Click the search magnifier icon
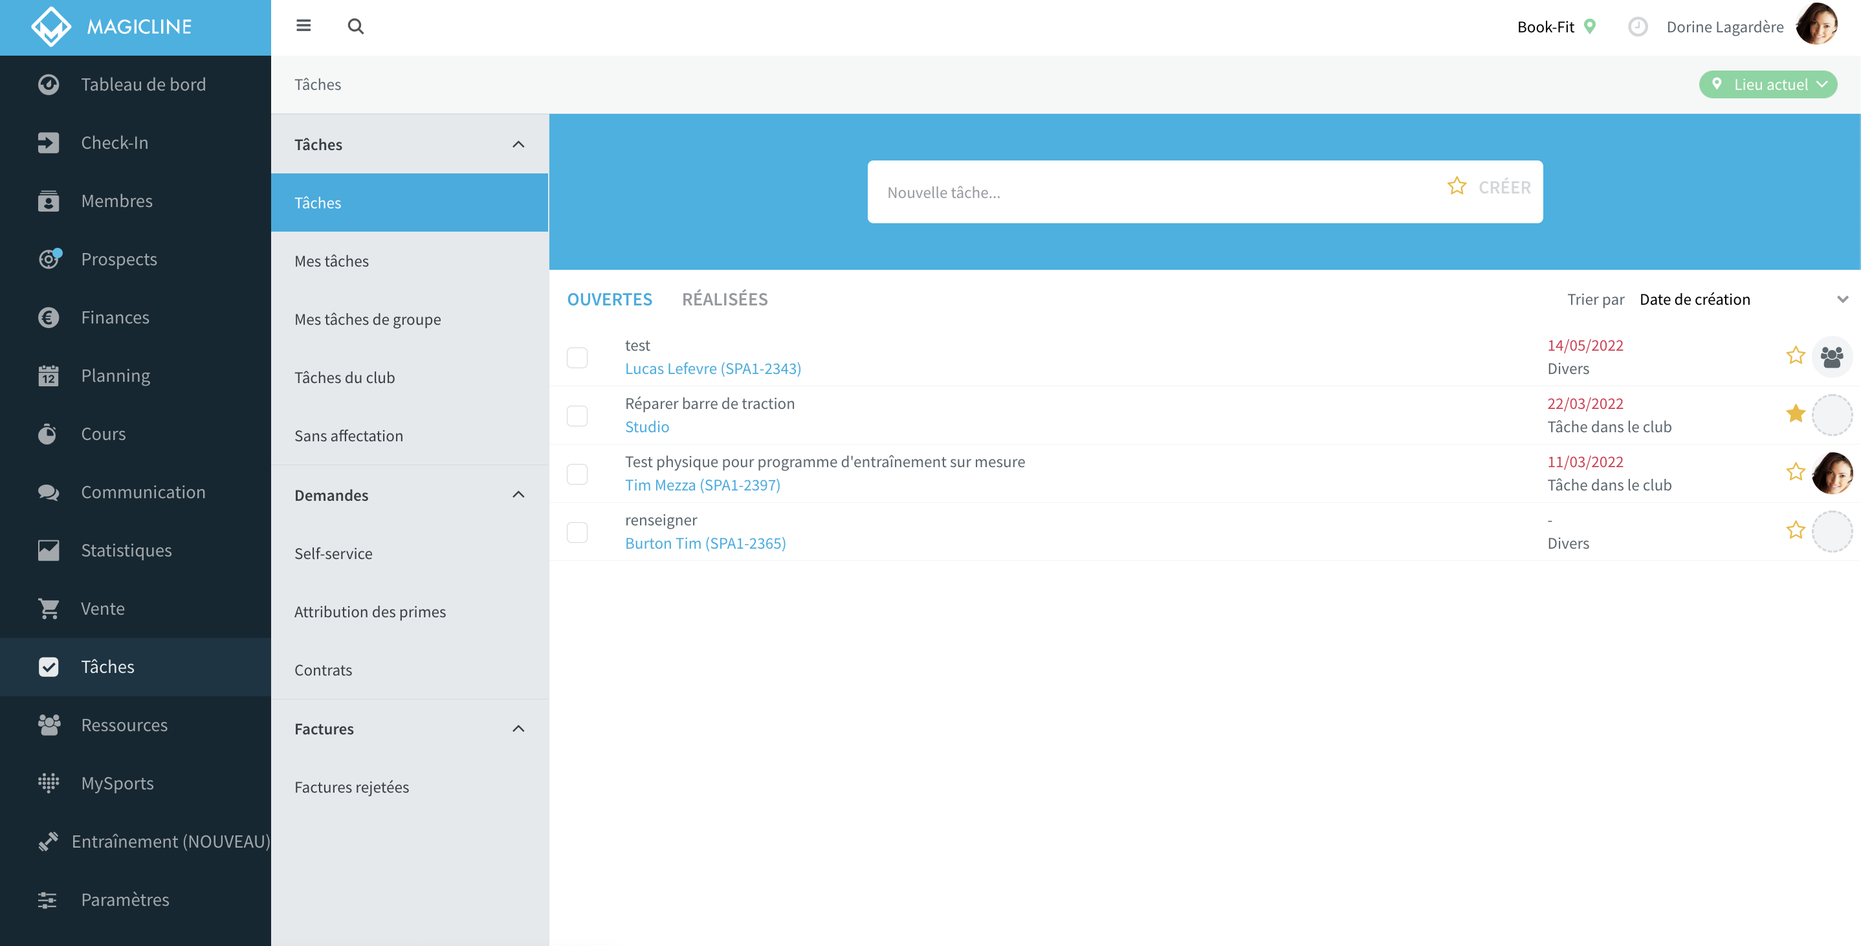This screenshot has height=946, width=1861. tap(355, 27)
